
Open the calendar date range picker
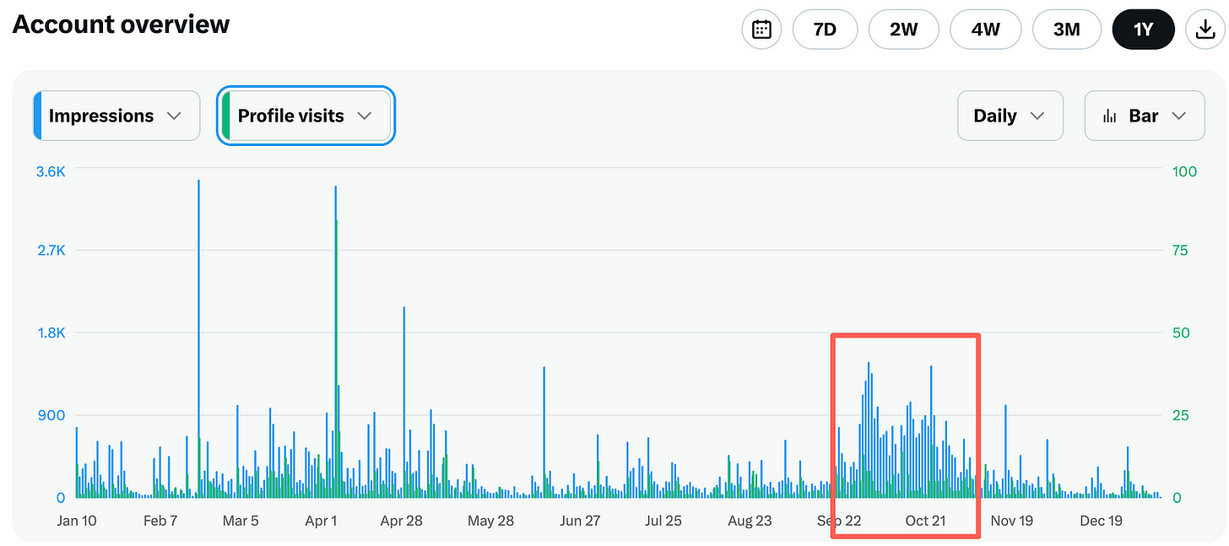tap(761, 30)
